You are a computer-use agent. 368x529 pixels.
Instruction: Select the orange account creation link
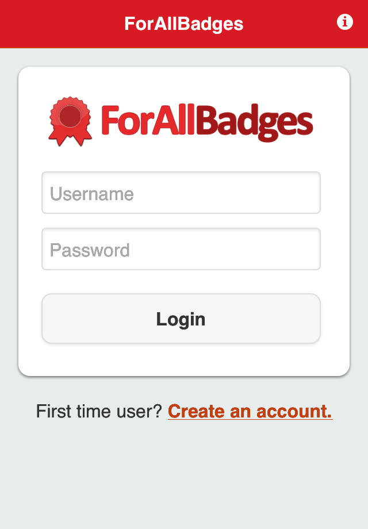coord(250,411)
